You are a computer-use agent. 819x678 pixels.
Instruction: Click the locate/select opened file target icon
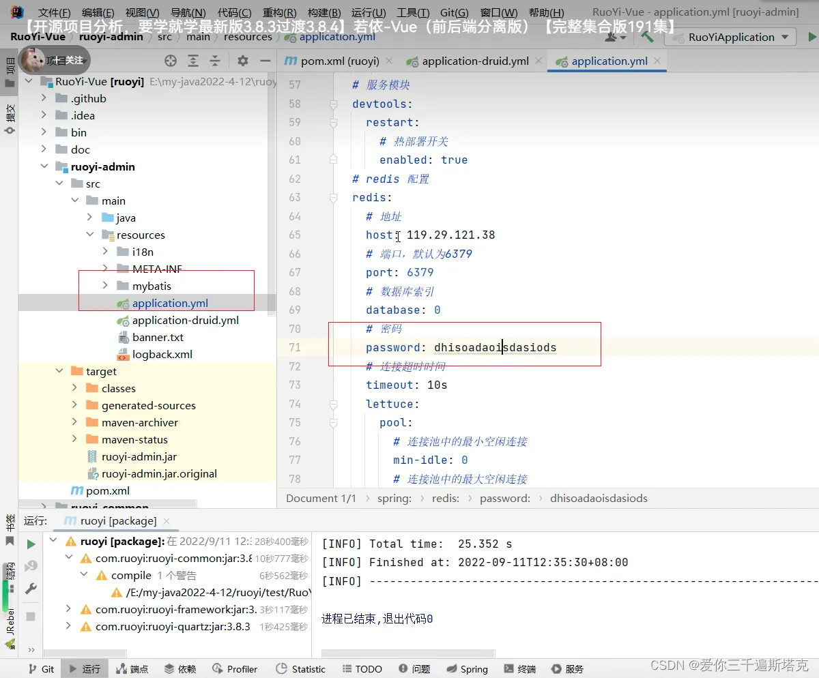pyautogui.click(x=171, y=61)
